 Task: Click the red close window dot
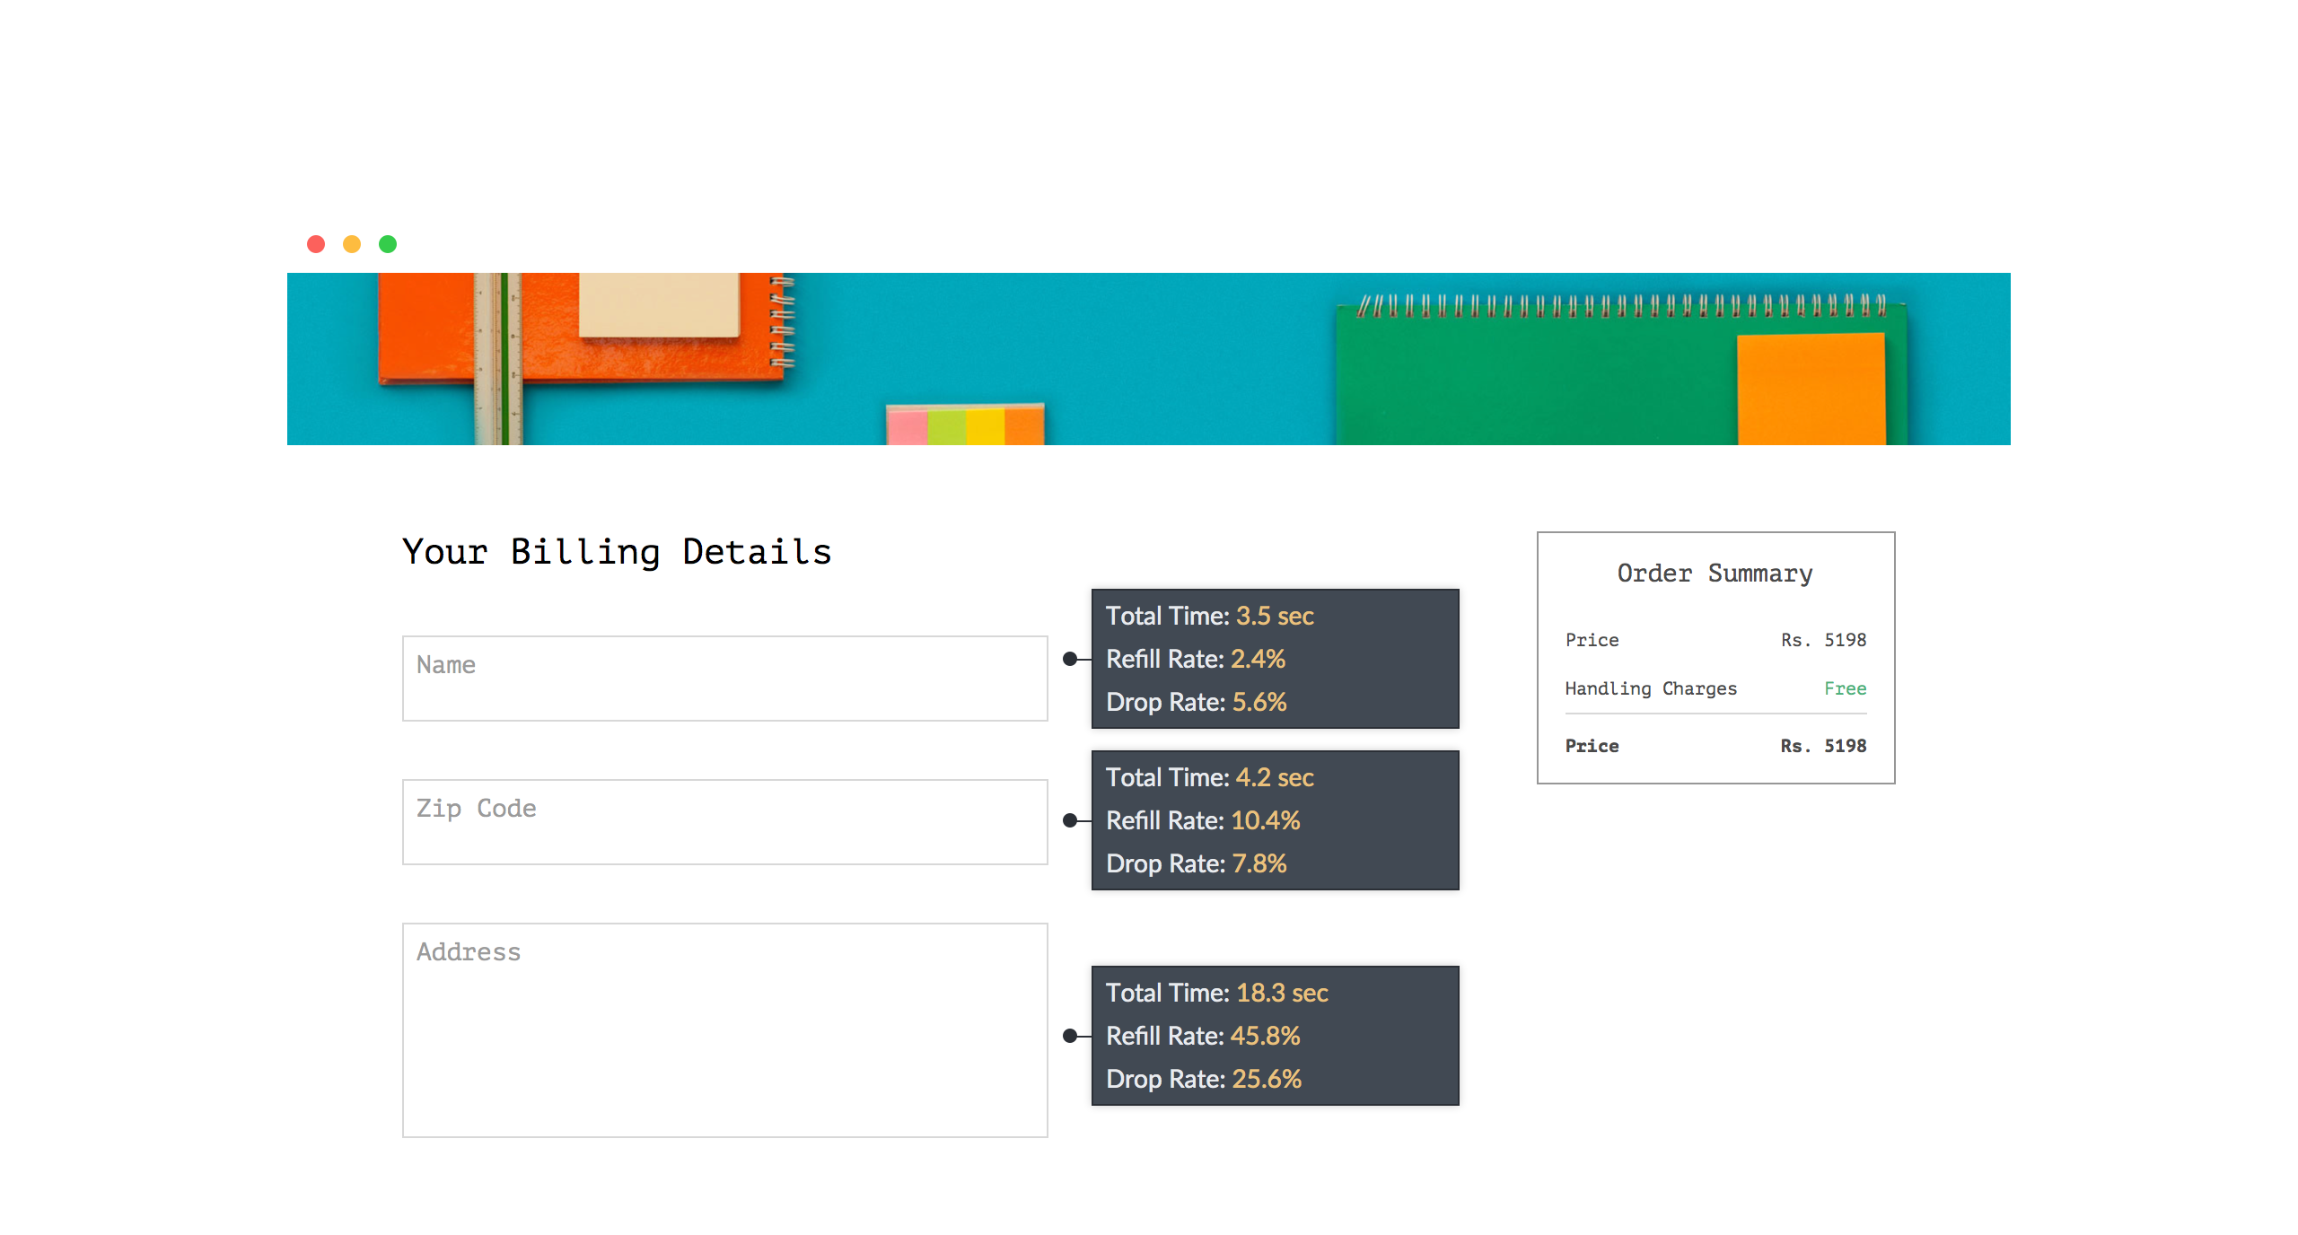click(316, 244)
